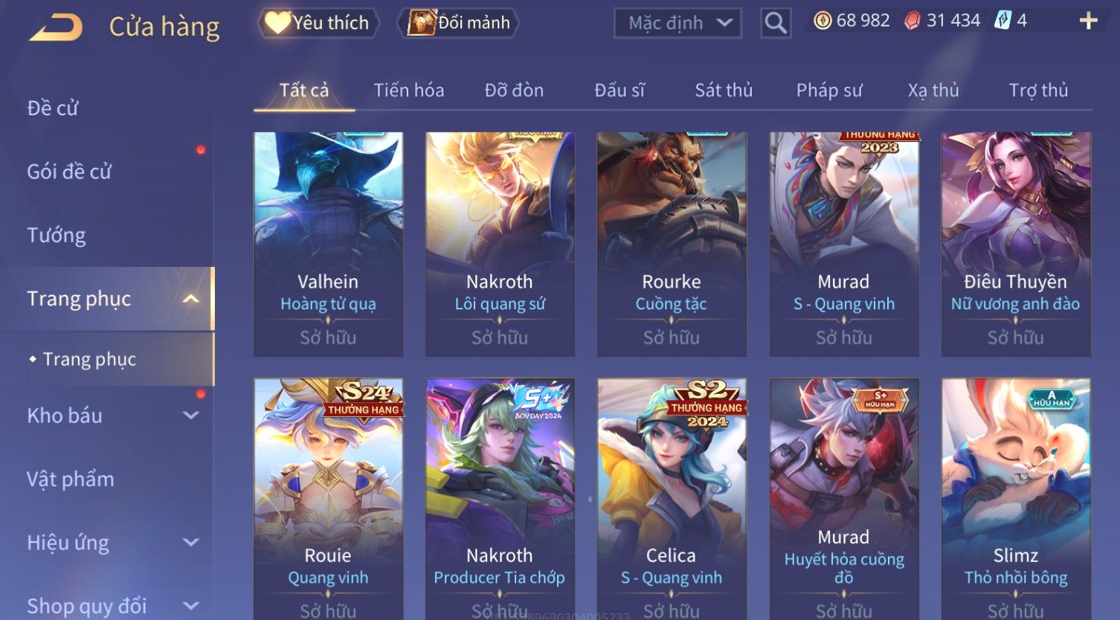
Task: Expand the Kho báu sidebar section
Action: [x=191, y=416]
